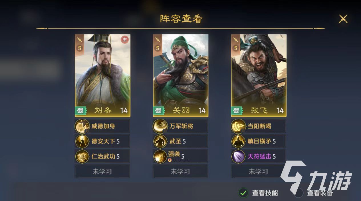Click the 强袭 star progress dots

point(179,160)
